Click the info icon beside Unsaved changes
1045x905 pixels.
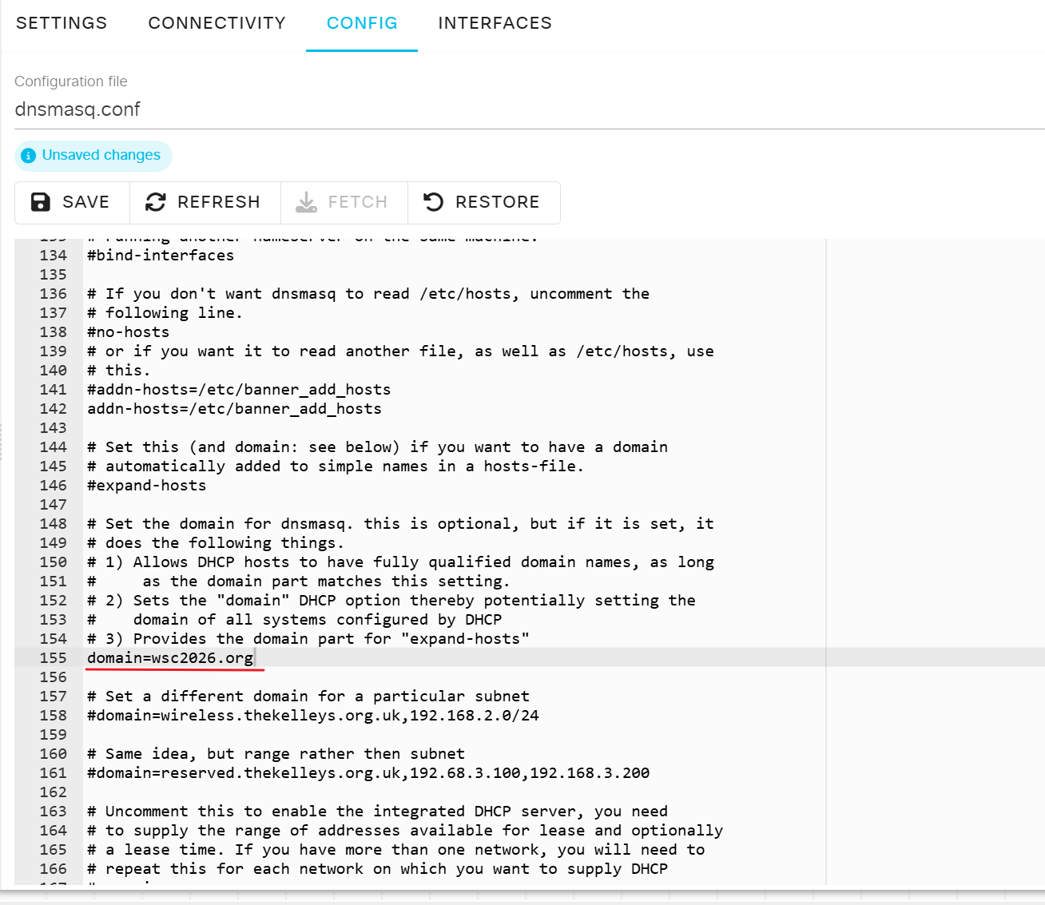pyautogui.click(x=29, y=156)
